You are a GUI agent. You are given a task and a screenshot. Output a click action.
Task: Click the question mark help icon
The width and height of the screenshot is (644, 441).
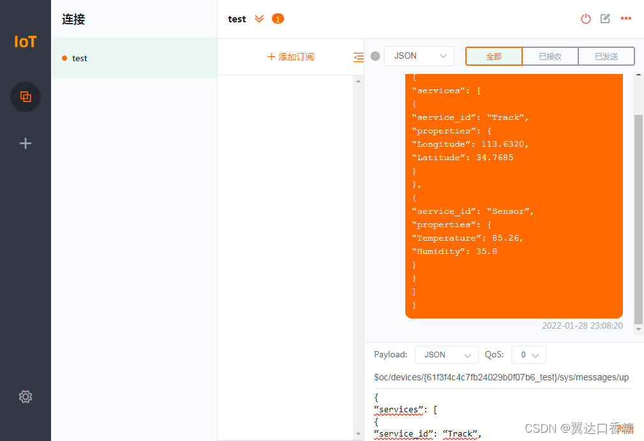[x=375, y=56]
